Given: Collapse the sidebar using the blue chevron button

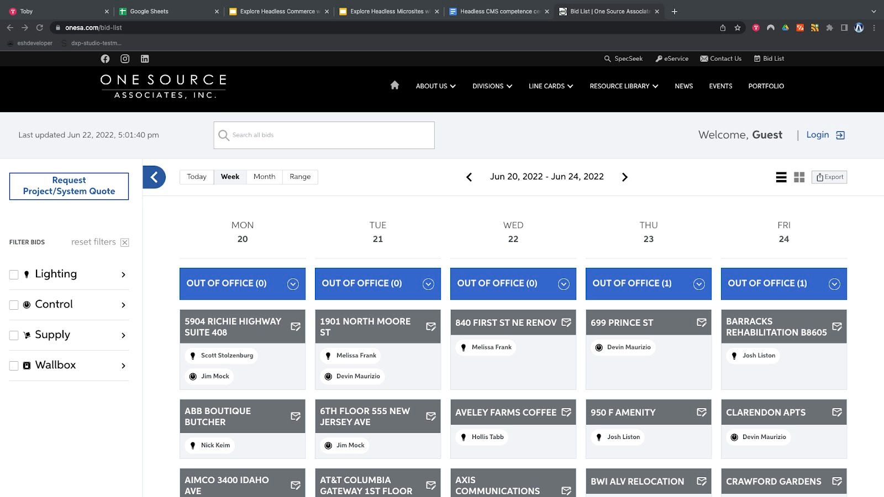Looking at the screenshot, I should (154, 177).
